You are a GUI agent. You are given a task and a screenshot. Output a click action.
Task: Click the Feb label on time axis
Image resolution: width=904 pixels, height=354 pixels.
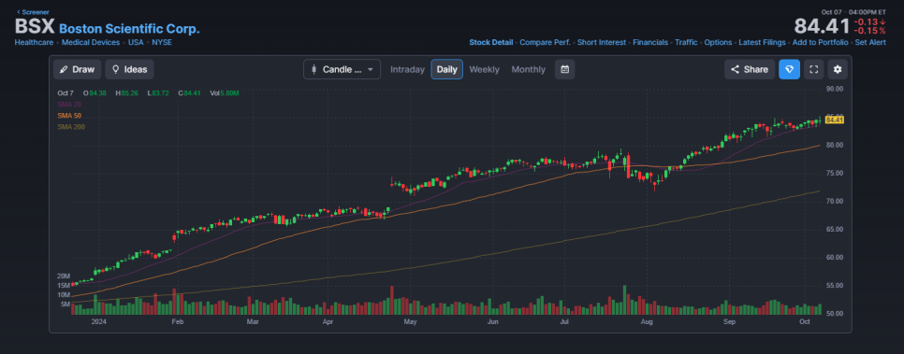point(178,322)
